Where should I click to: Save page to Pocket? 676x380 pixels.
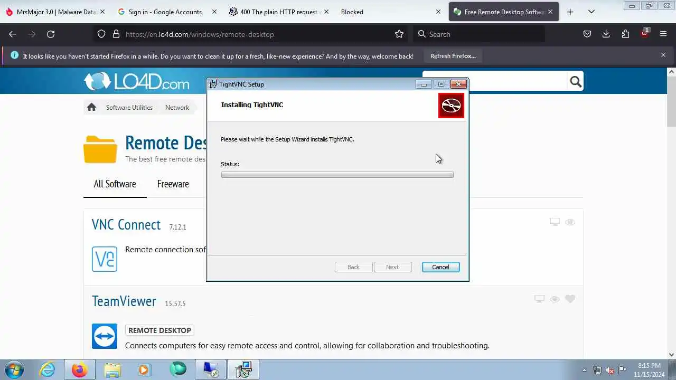pyautogui.click(x=587, y=34)
